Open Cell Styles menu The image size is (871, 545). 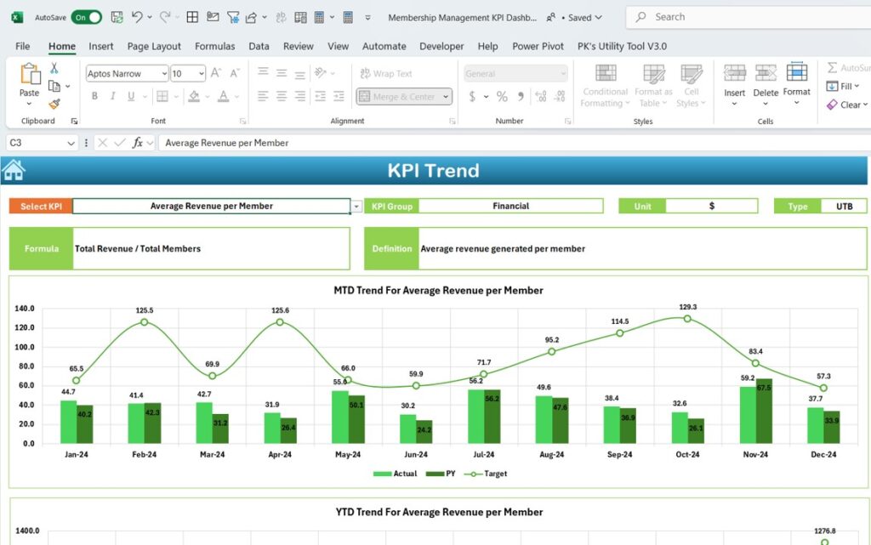[x=691, y=86]
